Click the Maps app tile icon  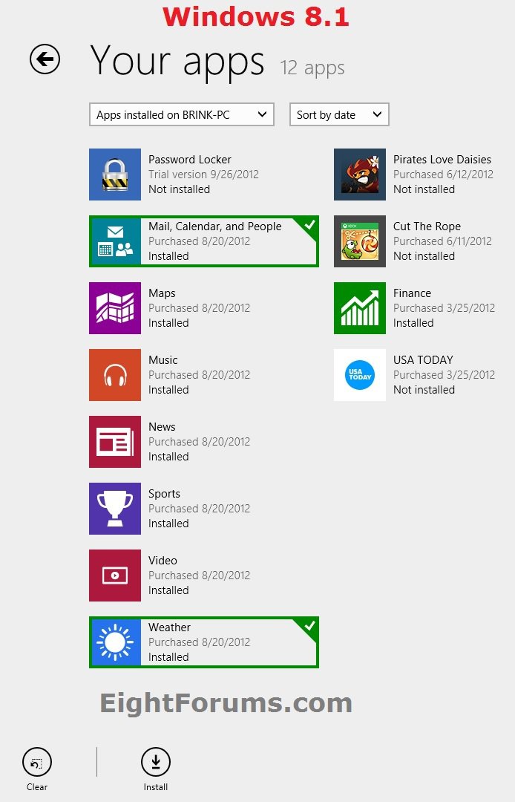point(115,308)
